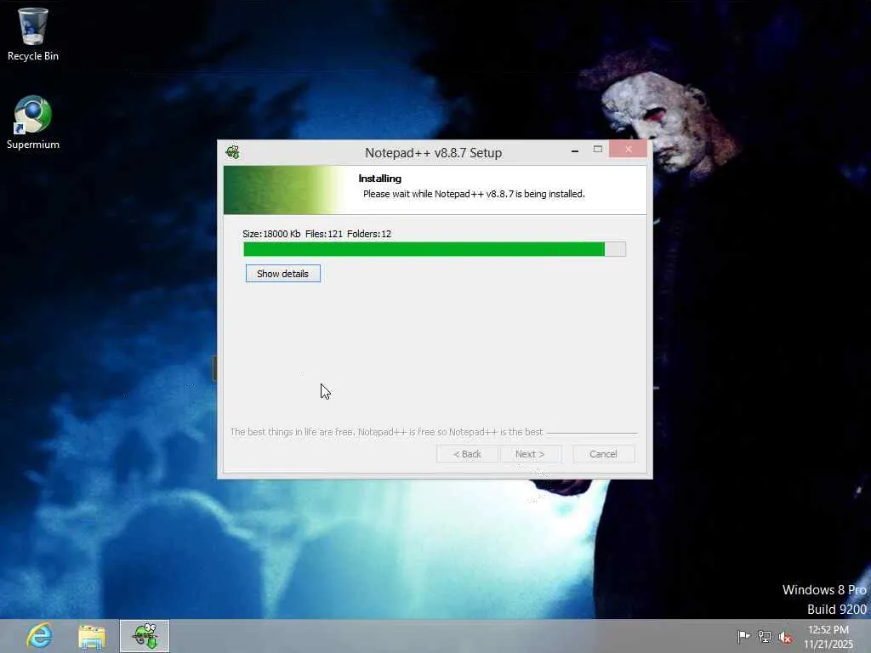This screenshot has width=871, height=653.
Task: Open File Explorer from the taskbar
Action: [x=92, y=636]
